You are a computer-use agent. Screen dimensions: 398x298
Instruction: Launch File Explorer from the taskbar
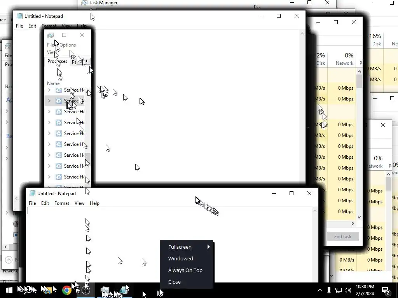[47, 290]
